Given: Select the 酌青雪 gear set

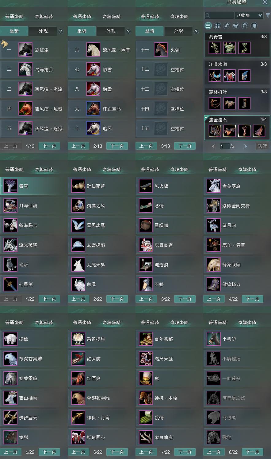Looking at the screenshot, I should pos(237,45).
